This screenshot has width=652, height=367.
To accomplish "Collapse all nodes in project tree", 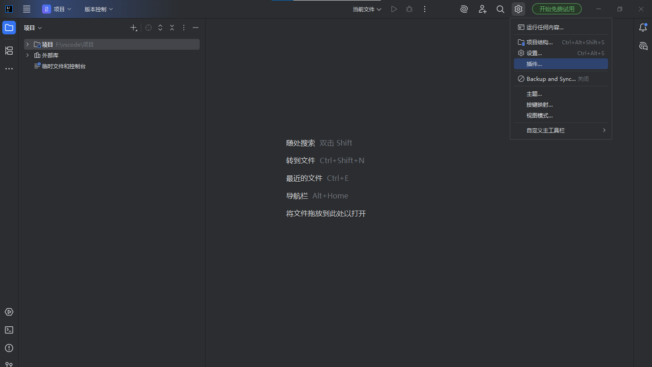I will (x=172, y=27).
